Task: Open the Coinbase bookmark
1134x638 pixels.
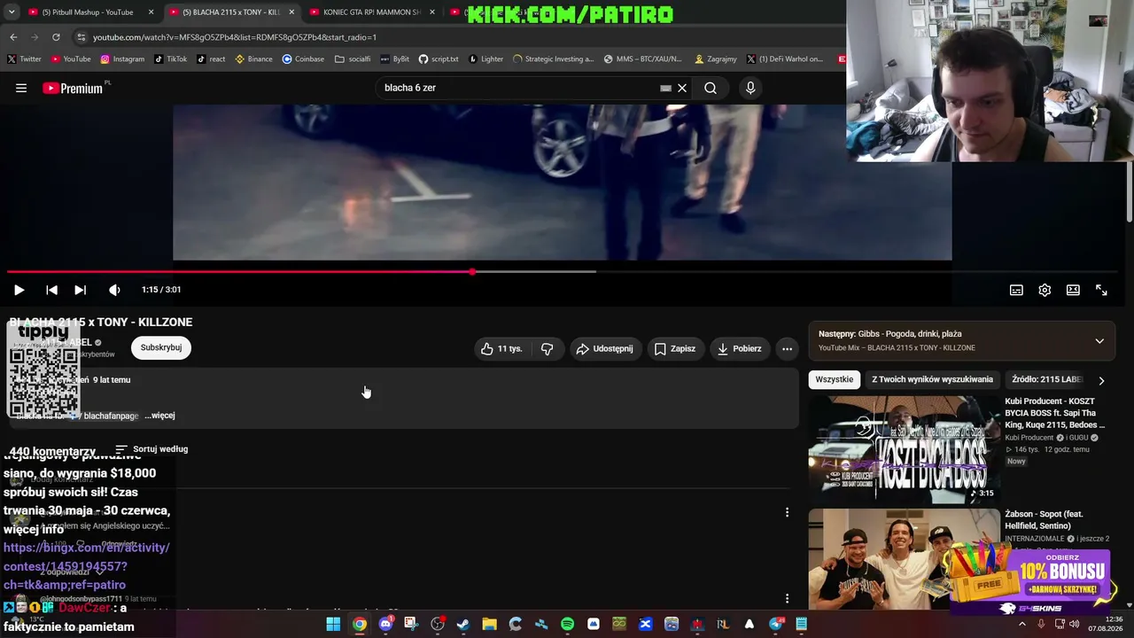Action: point(303,59)
